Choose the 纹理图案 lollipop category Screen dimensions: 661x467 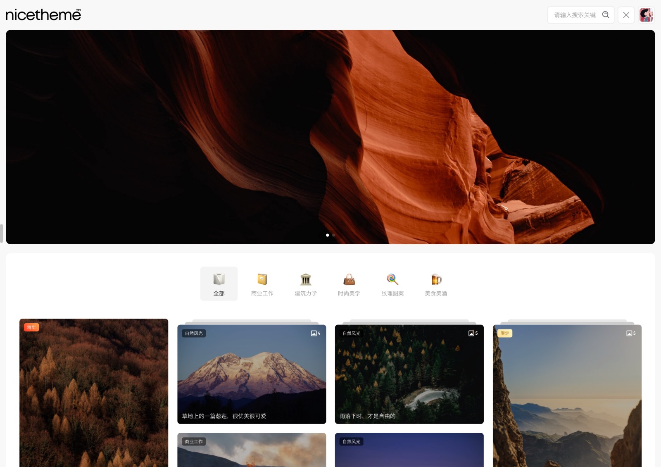(392, 284)
